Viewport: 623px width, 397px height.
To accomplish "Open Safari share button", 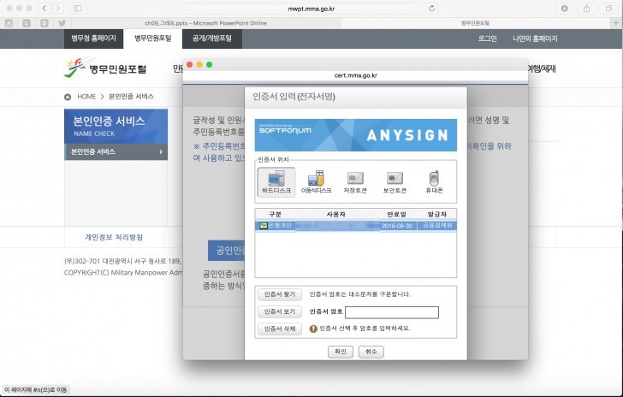I will pyautogui.click(x=586, y=8).
